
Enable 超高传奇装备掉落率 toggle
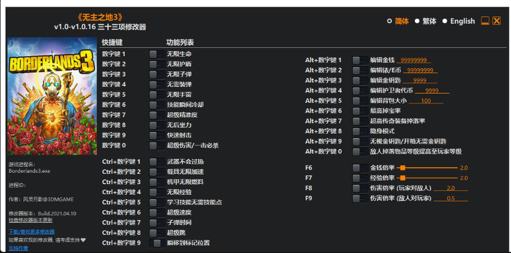360,121
